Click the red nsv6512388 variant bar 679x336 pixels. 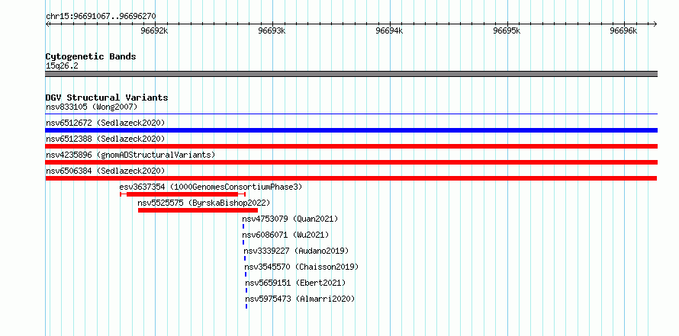tap(351, 146)
